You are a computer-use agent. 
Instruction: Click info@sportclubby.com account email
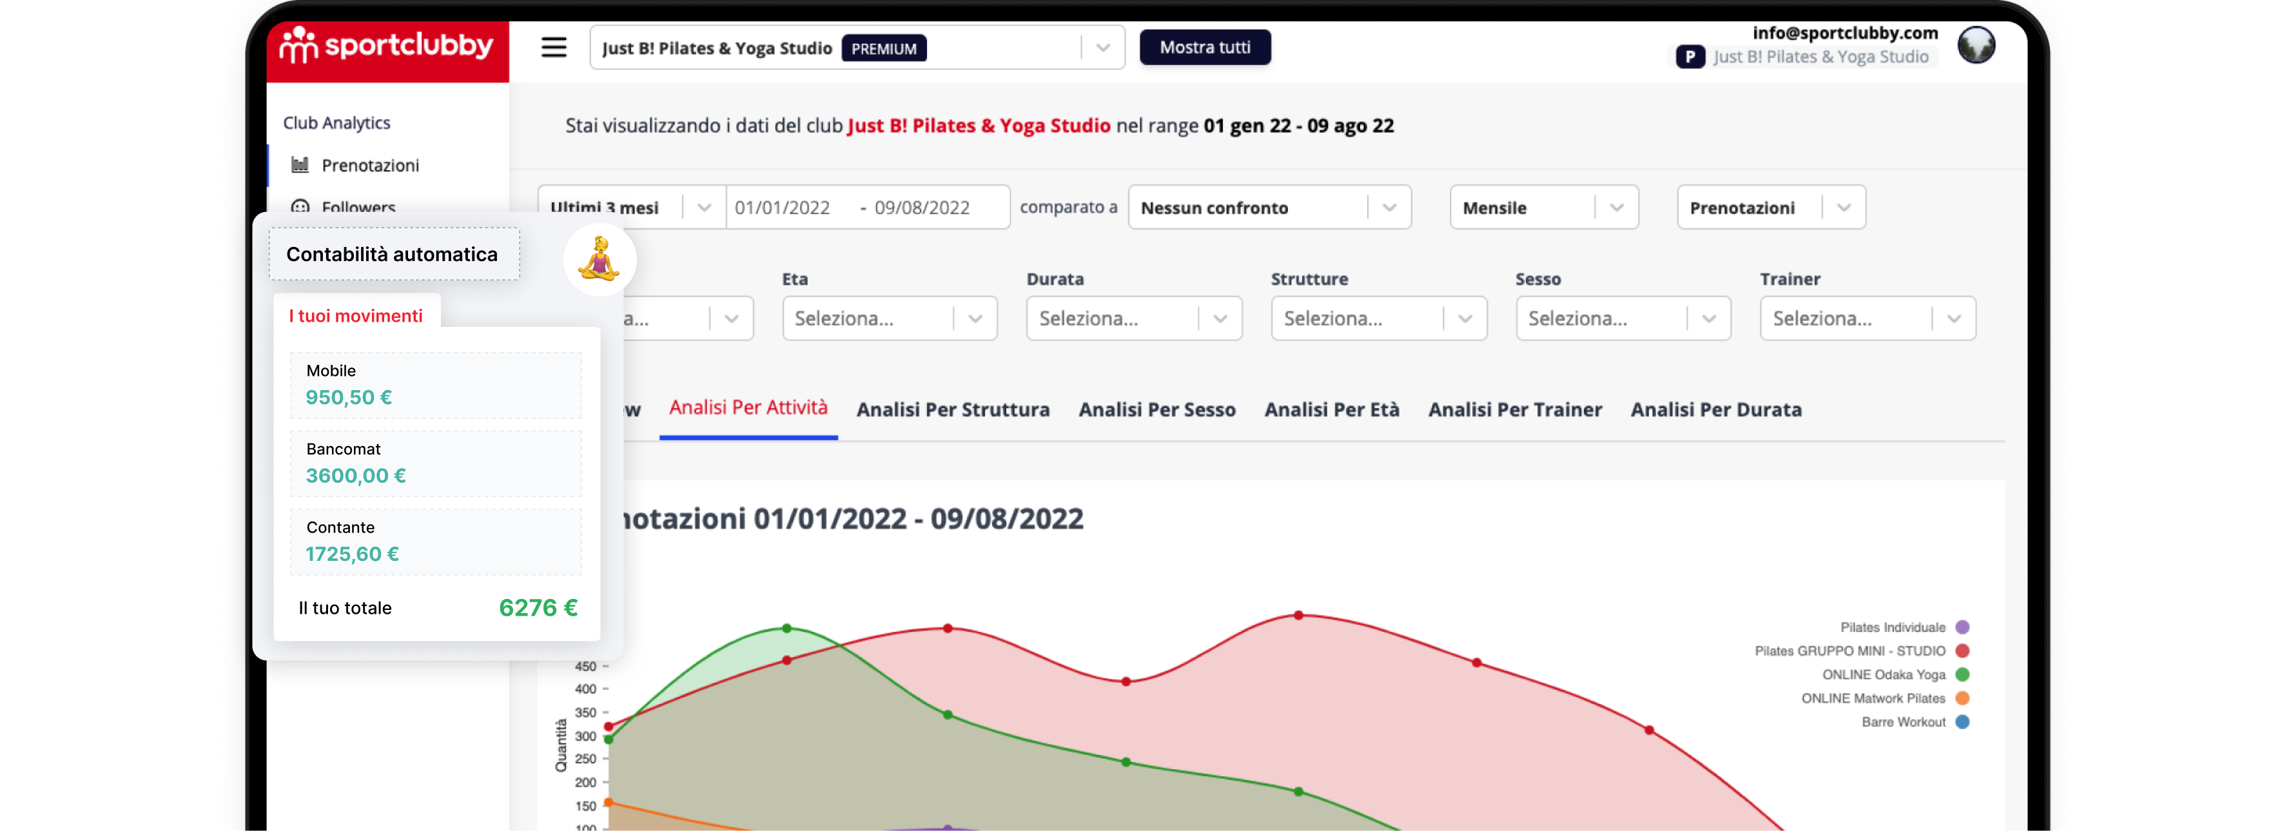(x=1844, y=33)
